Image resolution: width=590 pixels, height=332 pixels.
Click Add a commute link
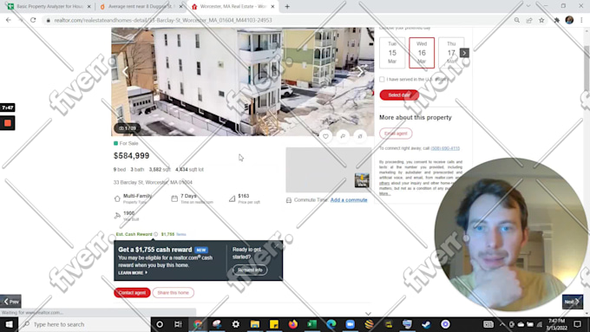tap(349, 200)
